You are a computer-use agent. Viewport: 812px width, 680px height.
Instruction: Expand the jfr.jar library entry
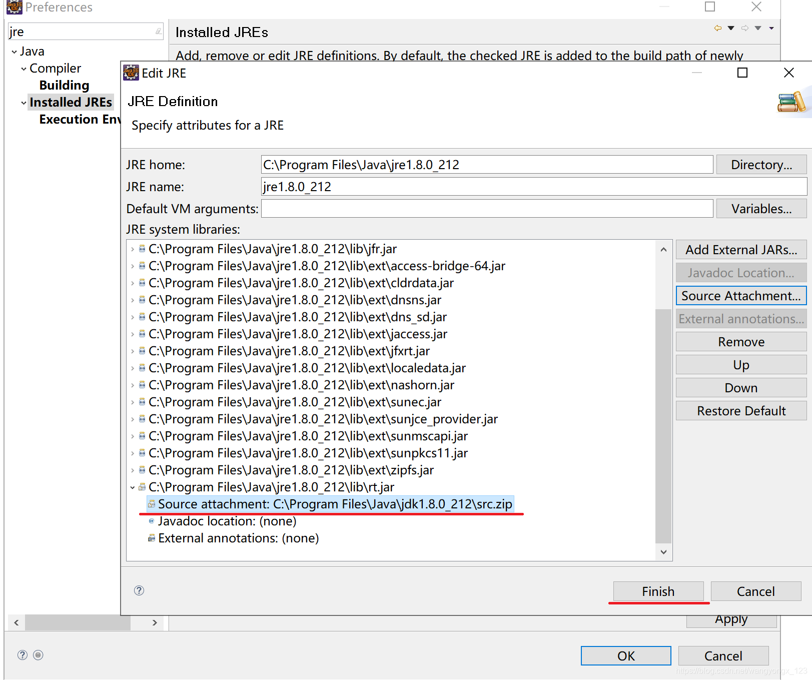pos(132,249)
